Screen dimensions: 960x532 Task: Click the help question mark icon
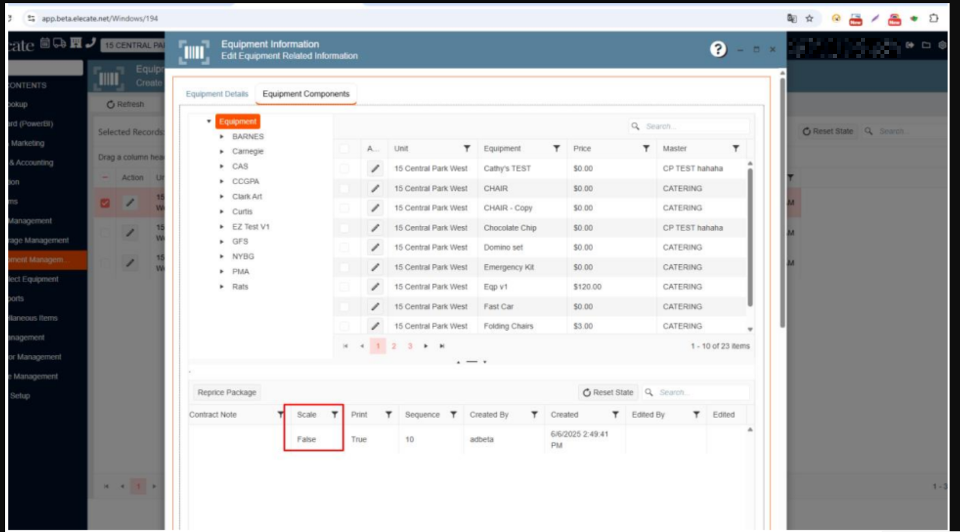pyautogui.click(x=718, y=49)
